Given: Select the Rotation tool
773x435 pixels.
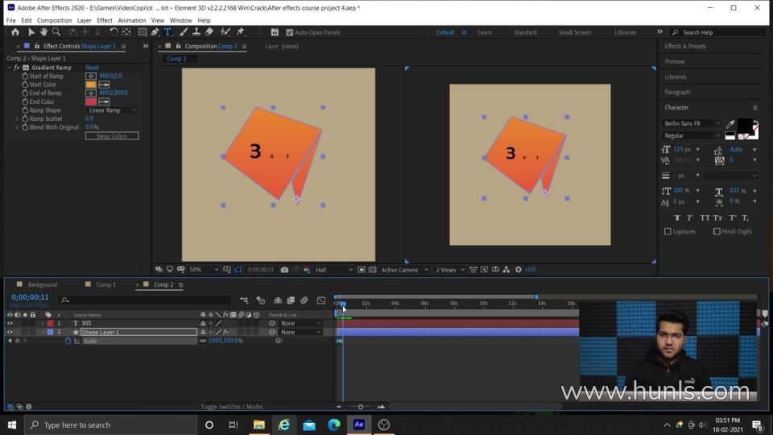Looking at the screenshot, I should tap(114, 32).
